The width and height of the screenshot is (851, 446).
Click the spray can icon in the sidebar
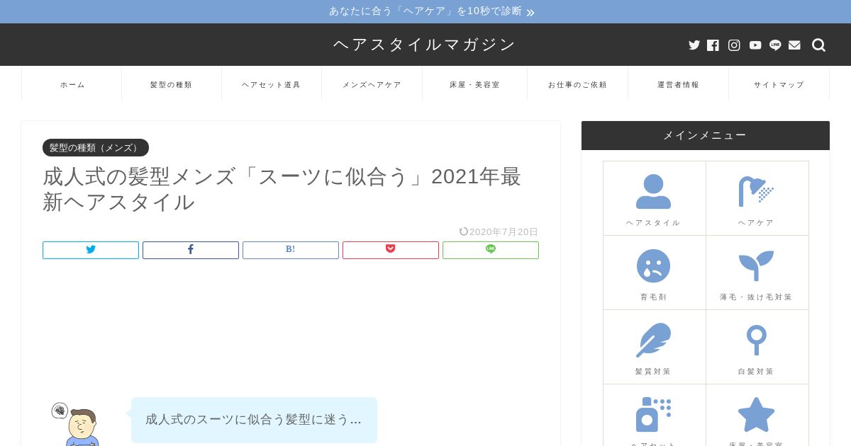pyautogui.click(x=653, y=414)
